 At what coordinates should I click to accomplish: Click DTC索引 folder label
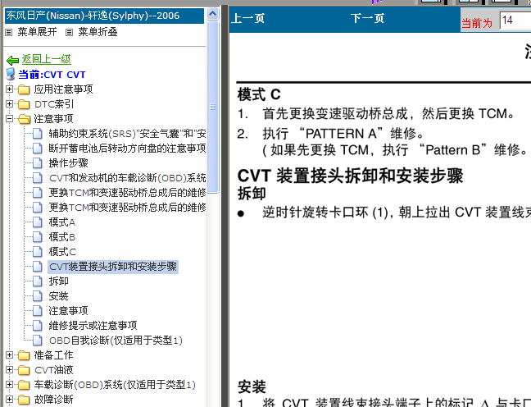[54, 104]
